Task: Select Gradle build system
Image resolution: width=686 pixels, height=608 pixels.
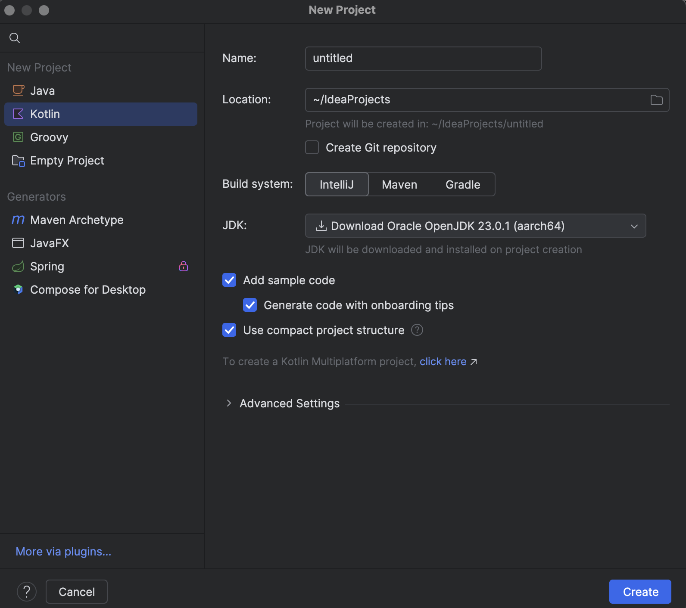Action: 463,184
